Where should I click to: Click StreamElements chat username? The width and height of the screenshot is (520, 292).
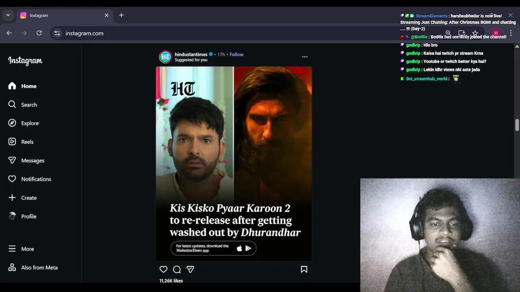(431, 16)
